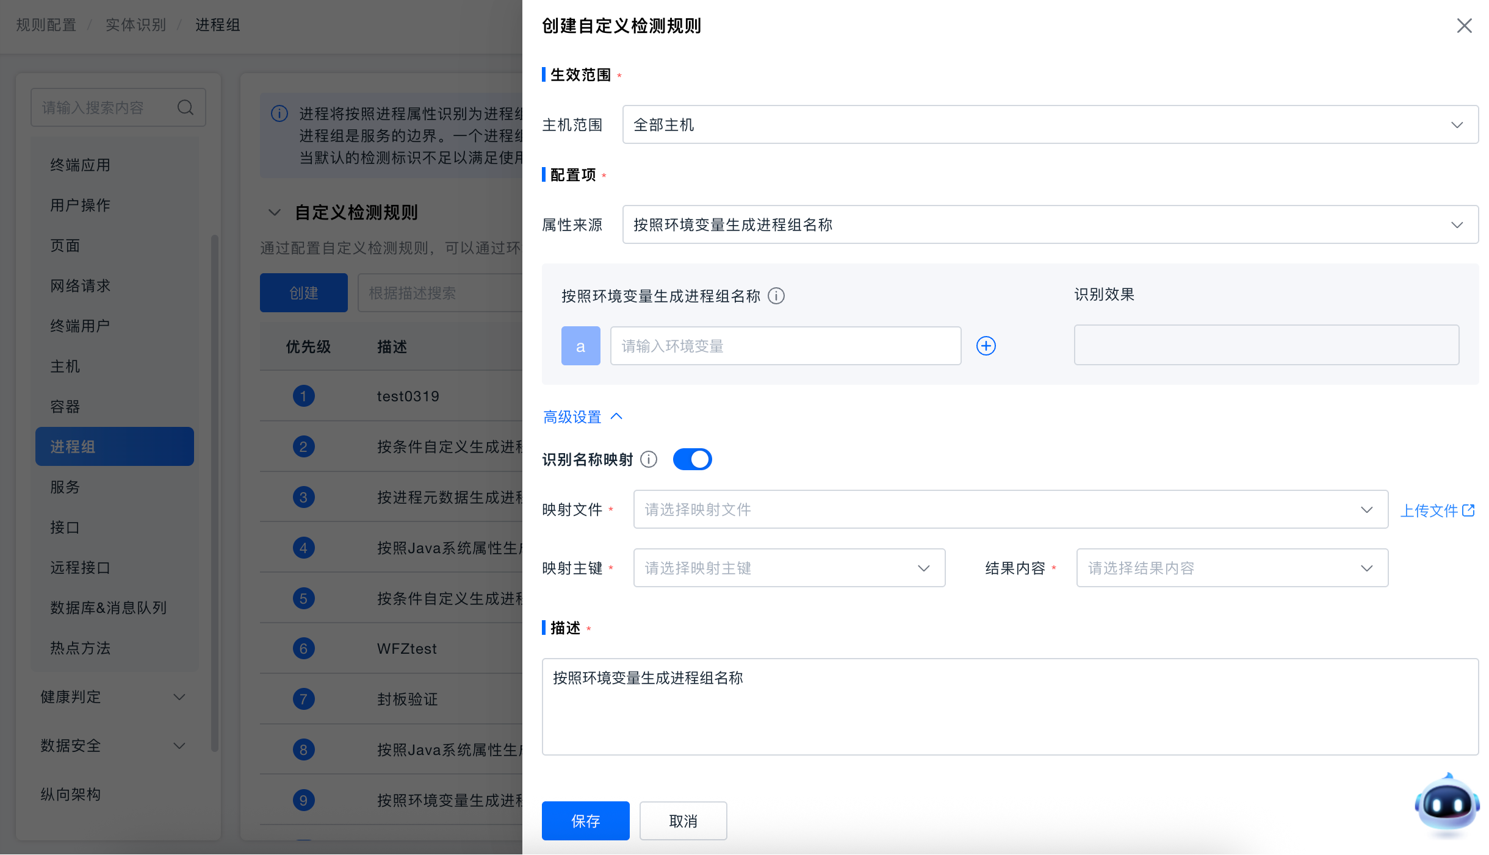
Task: Open the chatbot assistant robot icon
Action: tap(1447, 804)
